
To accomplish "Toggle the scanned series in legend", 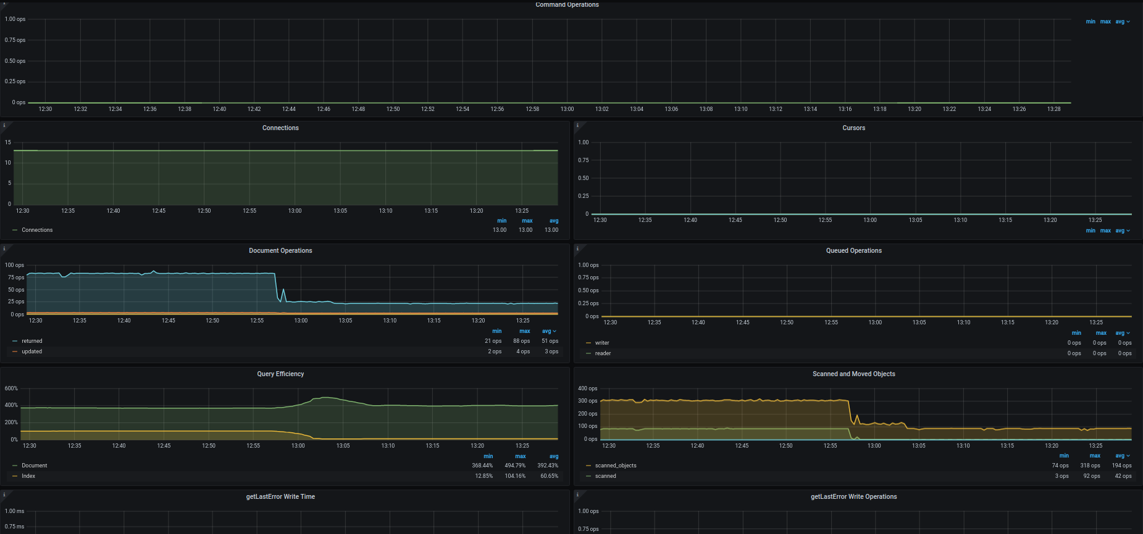I will 606,476.
